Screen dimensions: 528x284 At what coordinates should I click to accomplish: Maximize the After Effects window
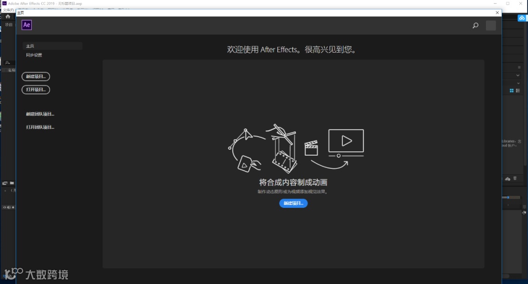pyautogui.click(x=507, y=3)
